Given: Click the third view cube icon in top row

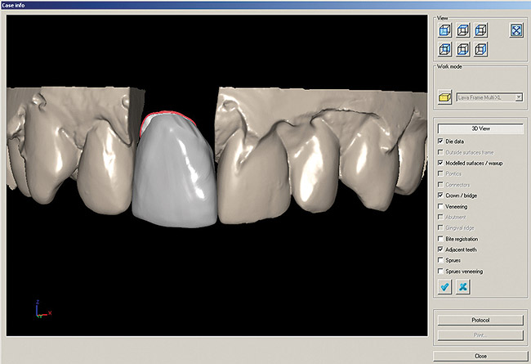Looking at the screenshot, I should click(x=482, y=31).
